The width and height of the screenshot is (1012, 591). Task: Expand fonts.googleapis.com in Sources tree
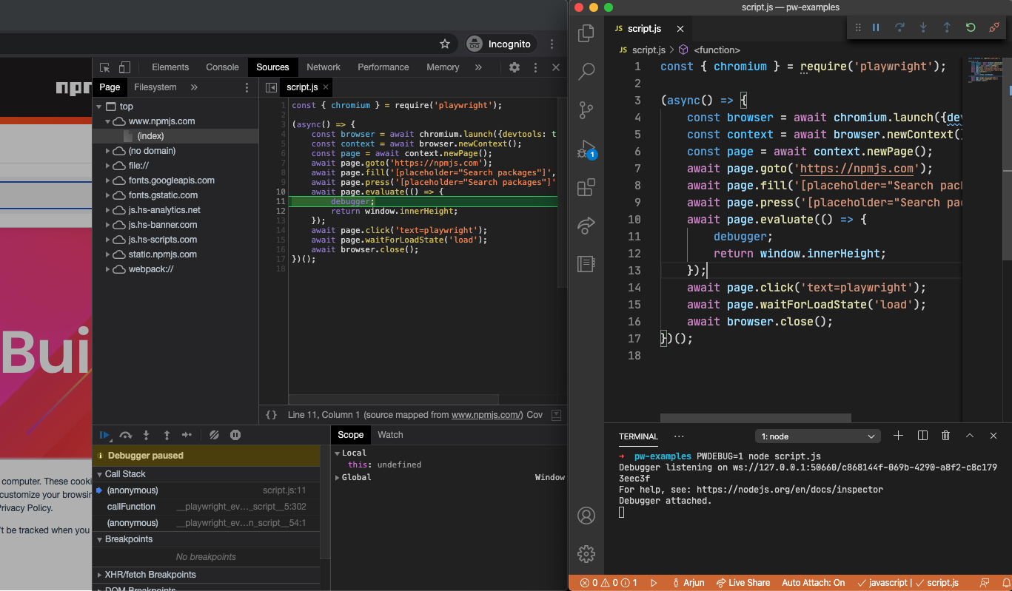(x=109, y=180)
